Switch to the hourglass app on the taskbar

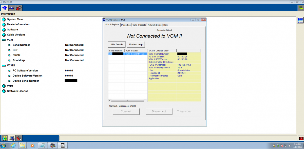[63, 145]
